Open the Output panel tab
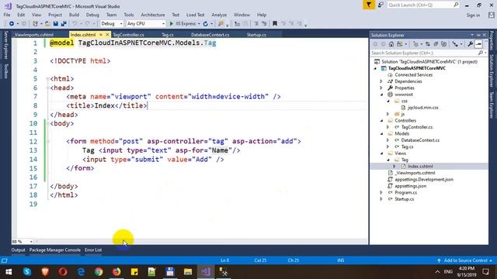Screen dimensions: 497x279 [18, 250]
